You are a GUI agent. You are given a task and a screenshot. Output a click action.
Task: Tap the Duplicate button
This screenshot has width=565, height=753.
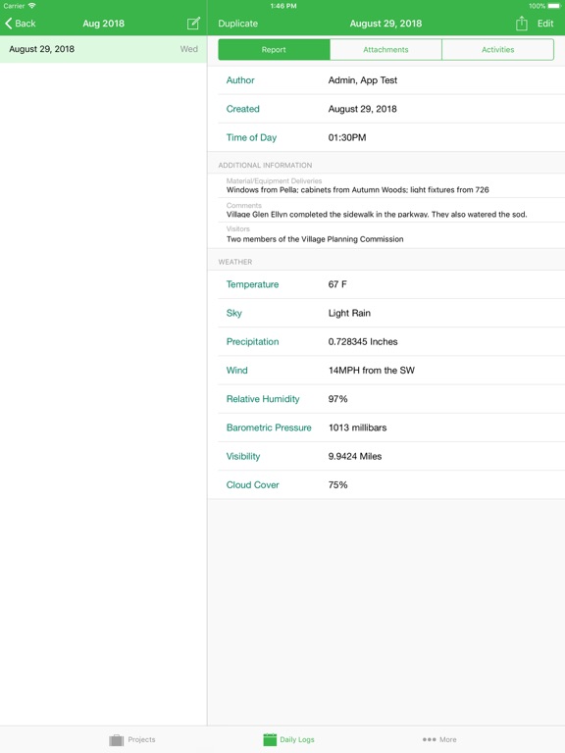tap(237, 24)
